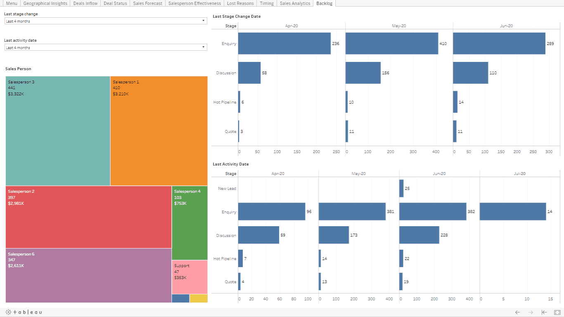
Task: Switch to the Menu tab
Action: (12, 3)
